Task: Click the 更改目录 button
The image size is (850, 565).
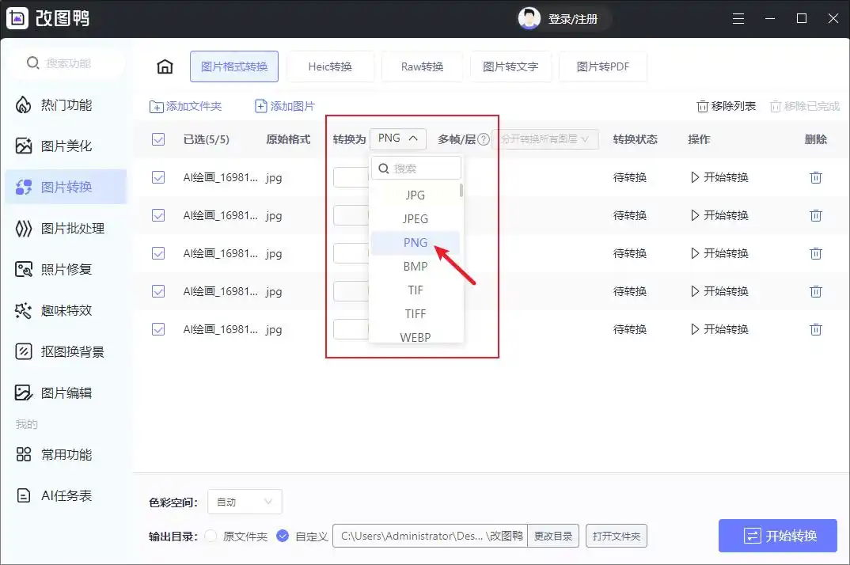Action: (552, 537)
